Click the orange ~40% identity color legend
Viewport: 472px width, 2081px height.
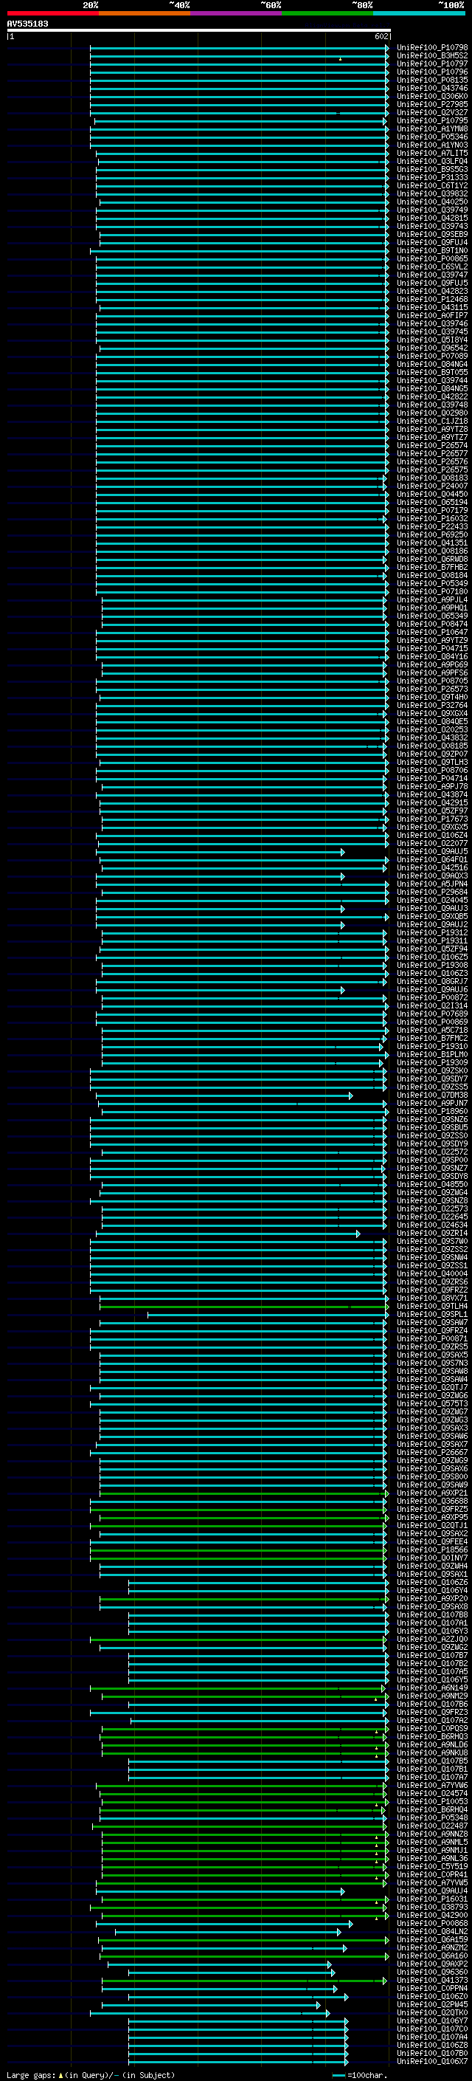click(145, 13)
